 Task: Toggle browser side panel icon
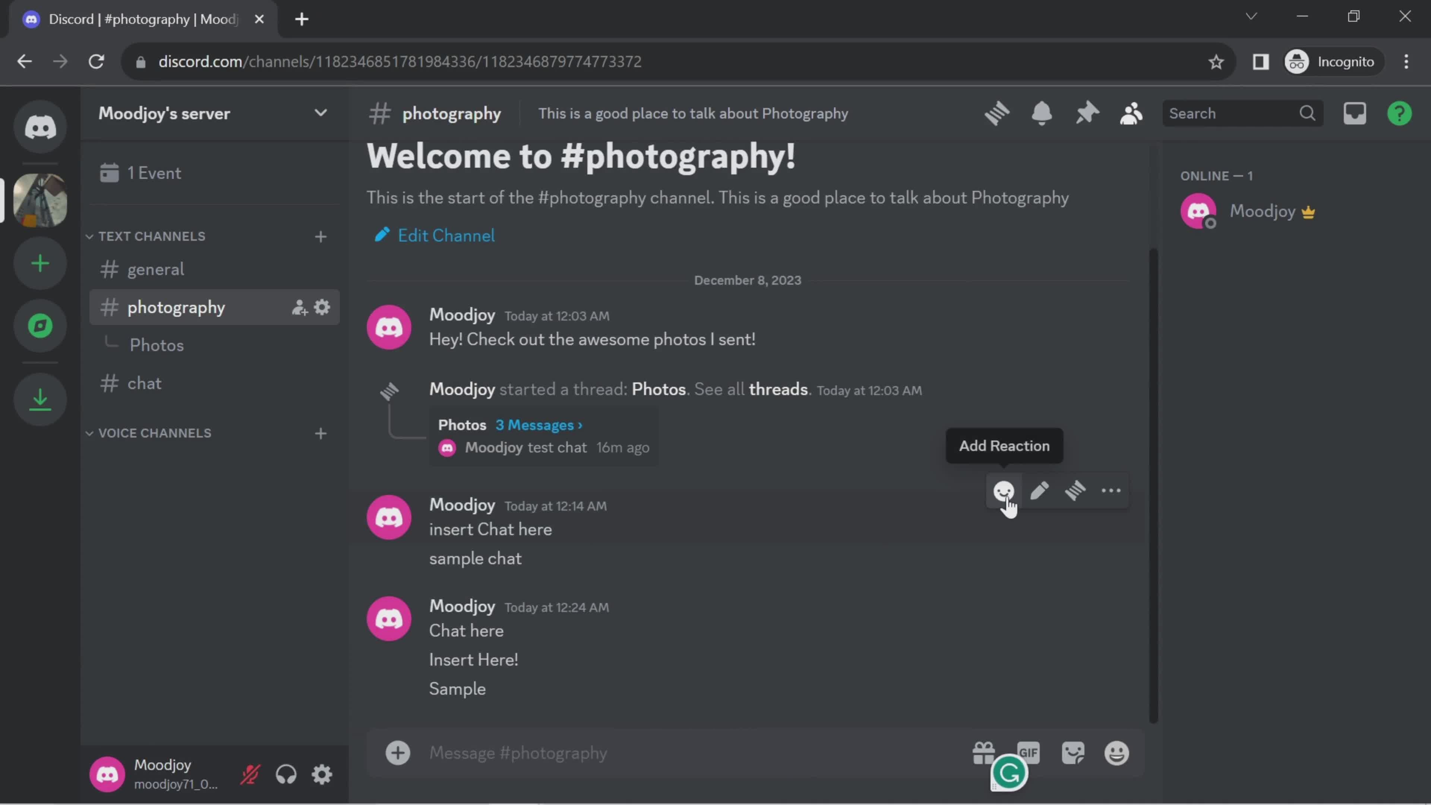coord(1260,61)
